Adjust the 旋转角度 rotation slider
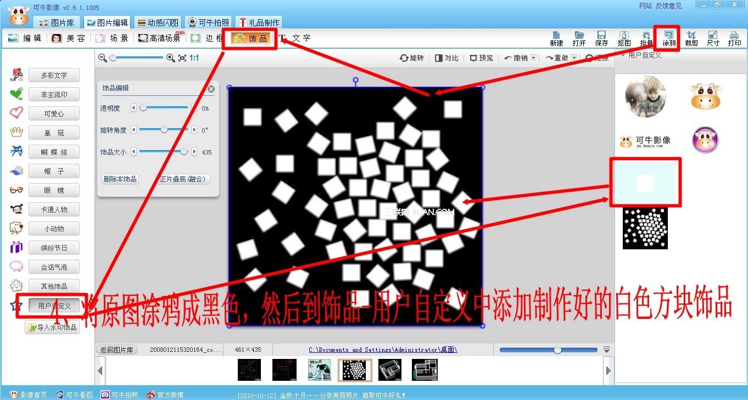The width and height of the screenshot is (748, 400). tap(164, 130)
